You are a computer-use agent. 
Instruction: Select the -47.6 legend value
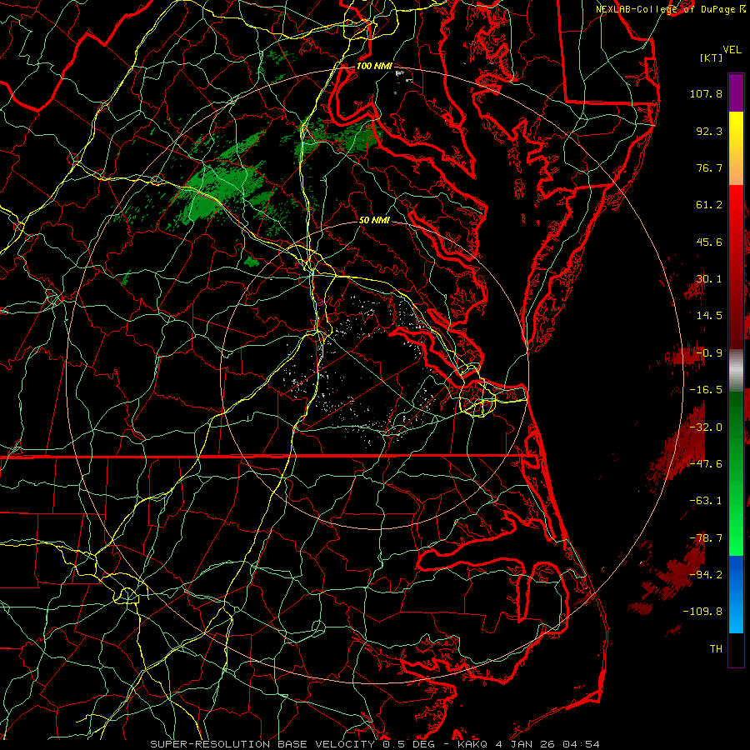tap(706, 464)
